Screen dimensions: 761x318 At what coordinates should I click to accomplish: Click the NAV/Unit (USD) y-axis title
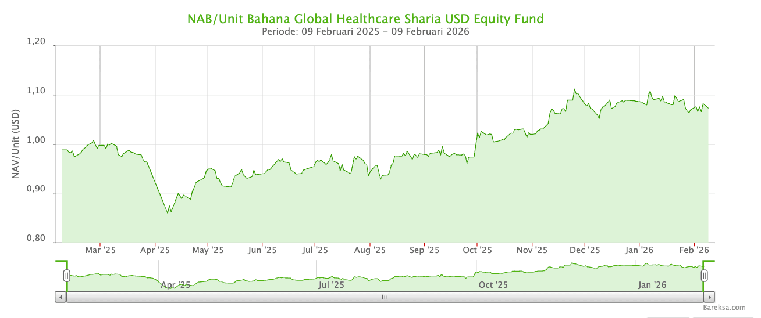click(x=17, y=143)
